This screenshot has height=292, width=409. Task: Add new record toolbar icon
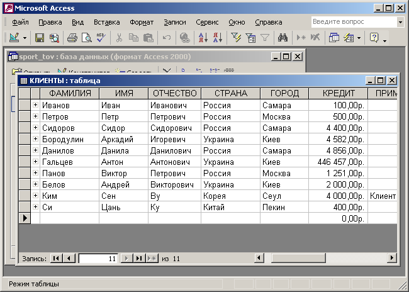tap(301, 38)
